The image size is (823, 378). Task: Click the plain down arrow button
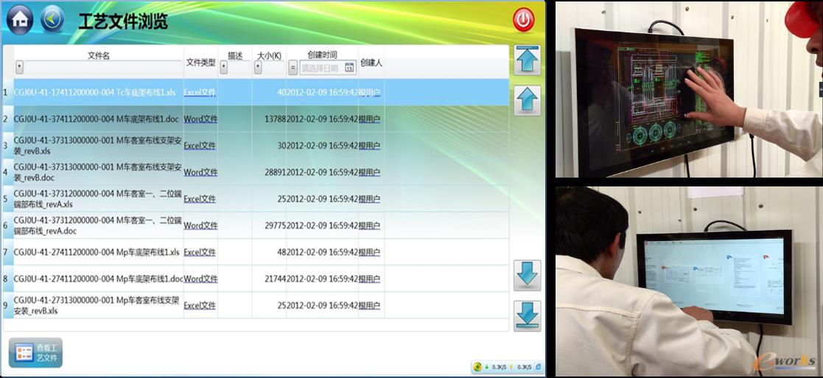tap(528, 275)
